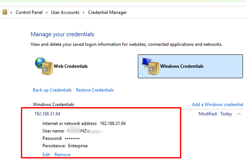Click the Persistence: Enterprise line

coord(65,146)
